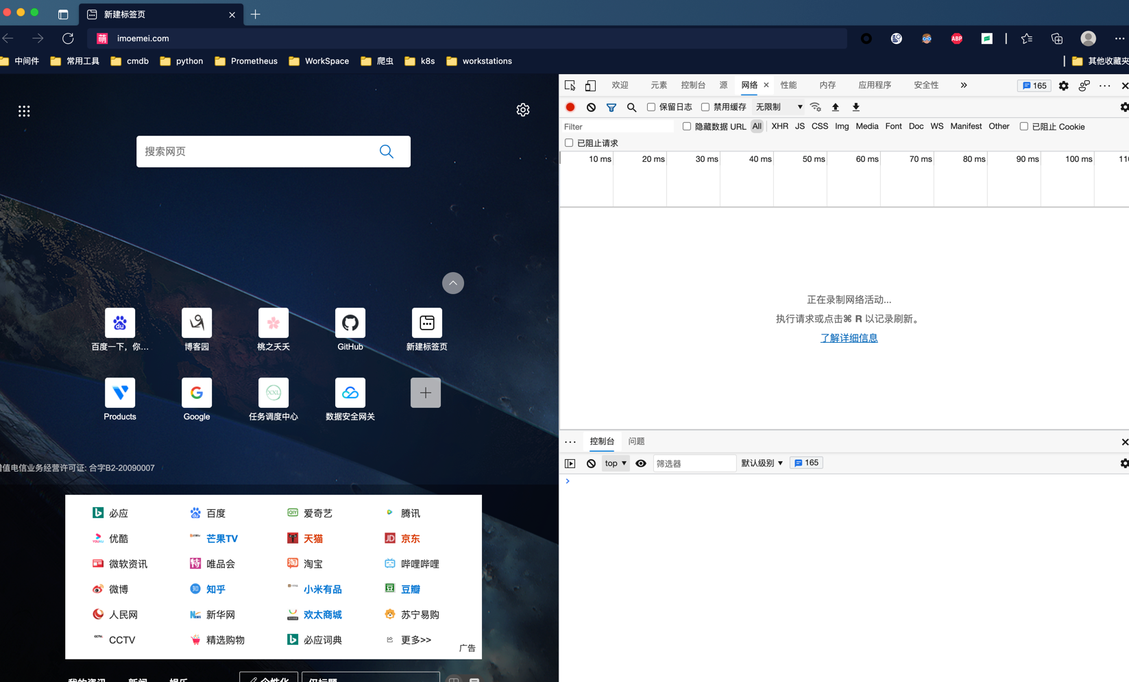
Task: Select Img request type filter
Action: coord(842,126)
